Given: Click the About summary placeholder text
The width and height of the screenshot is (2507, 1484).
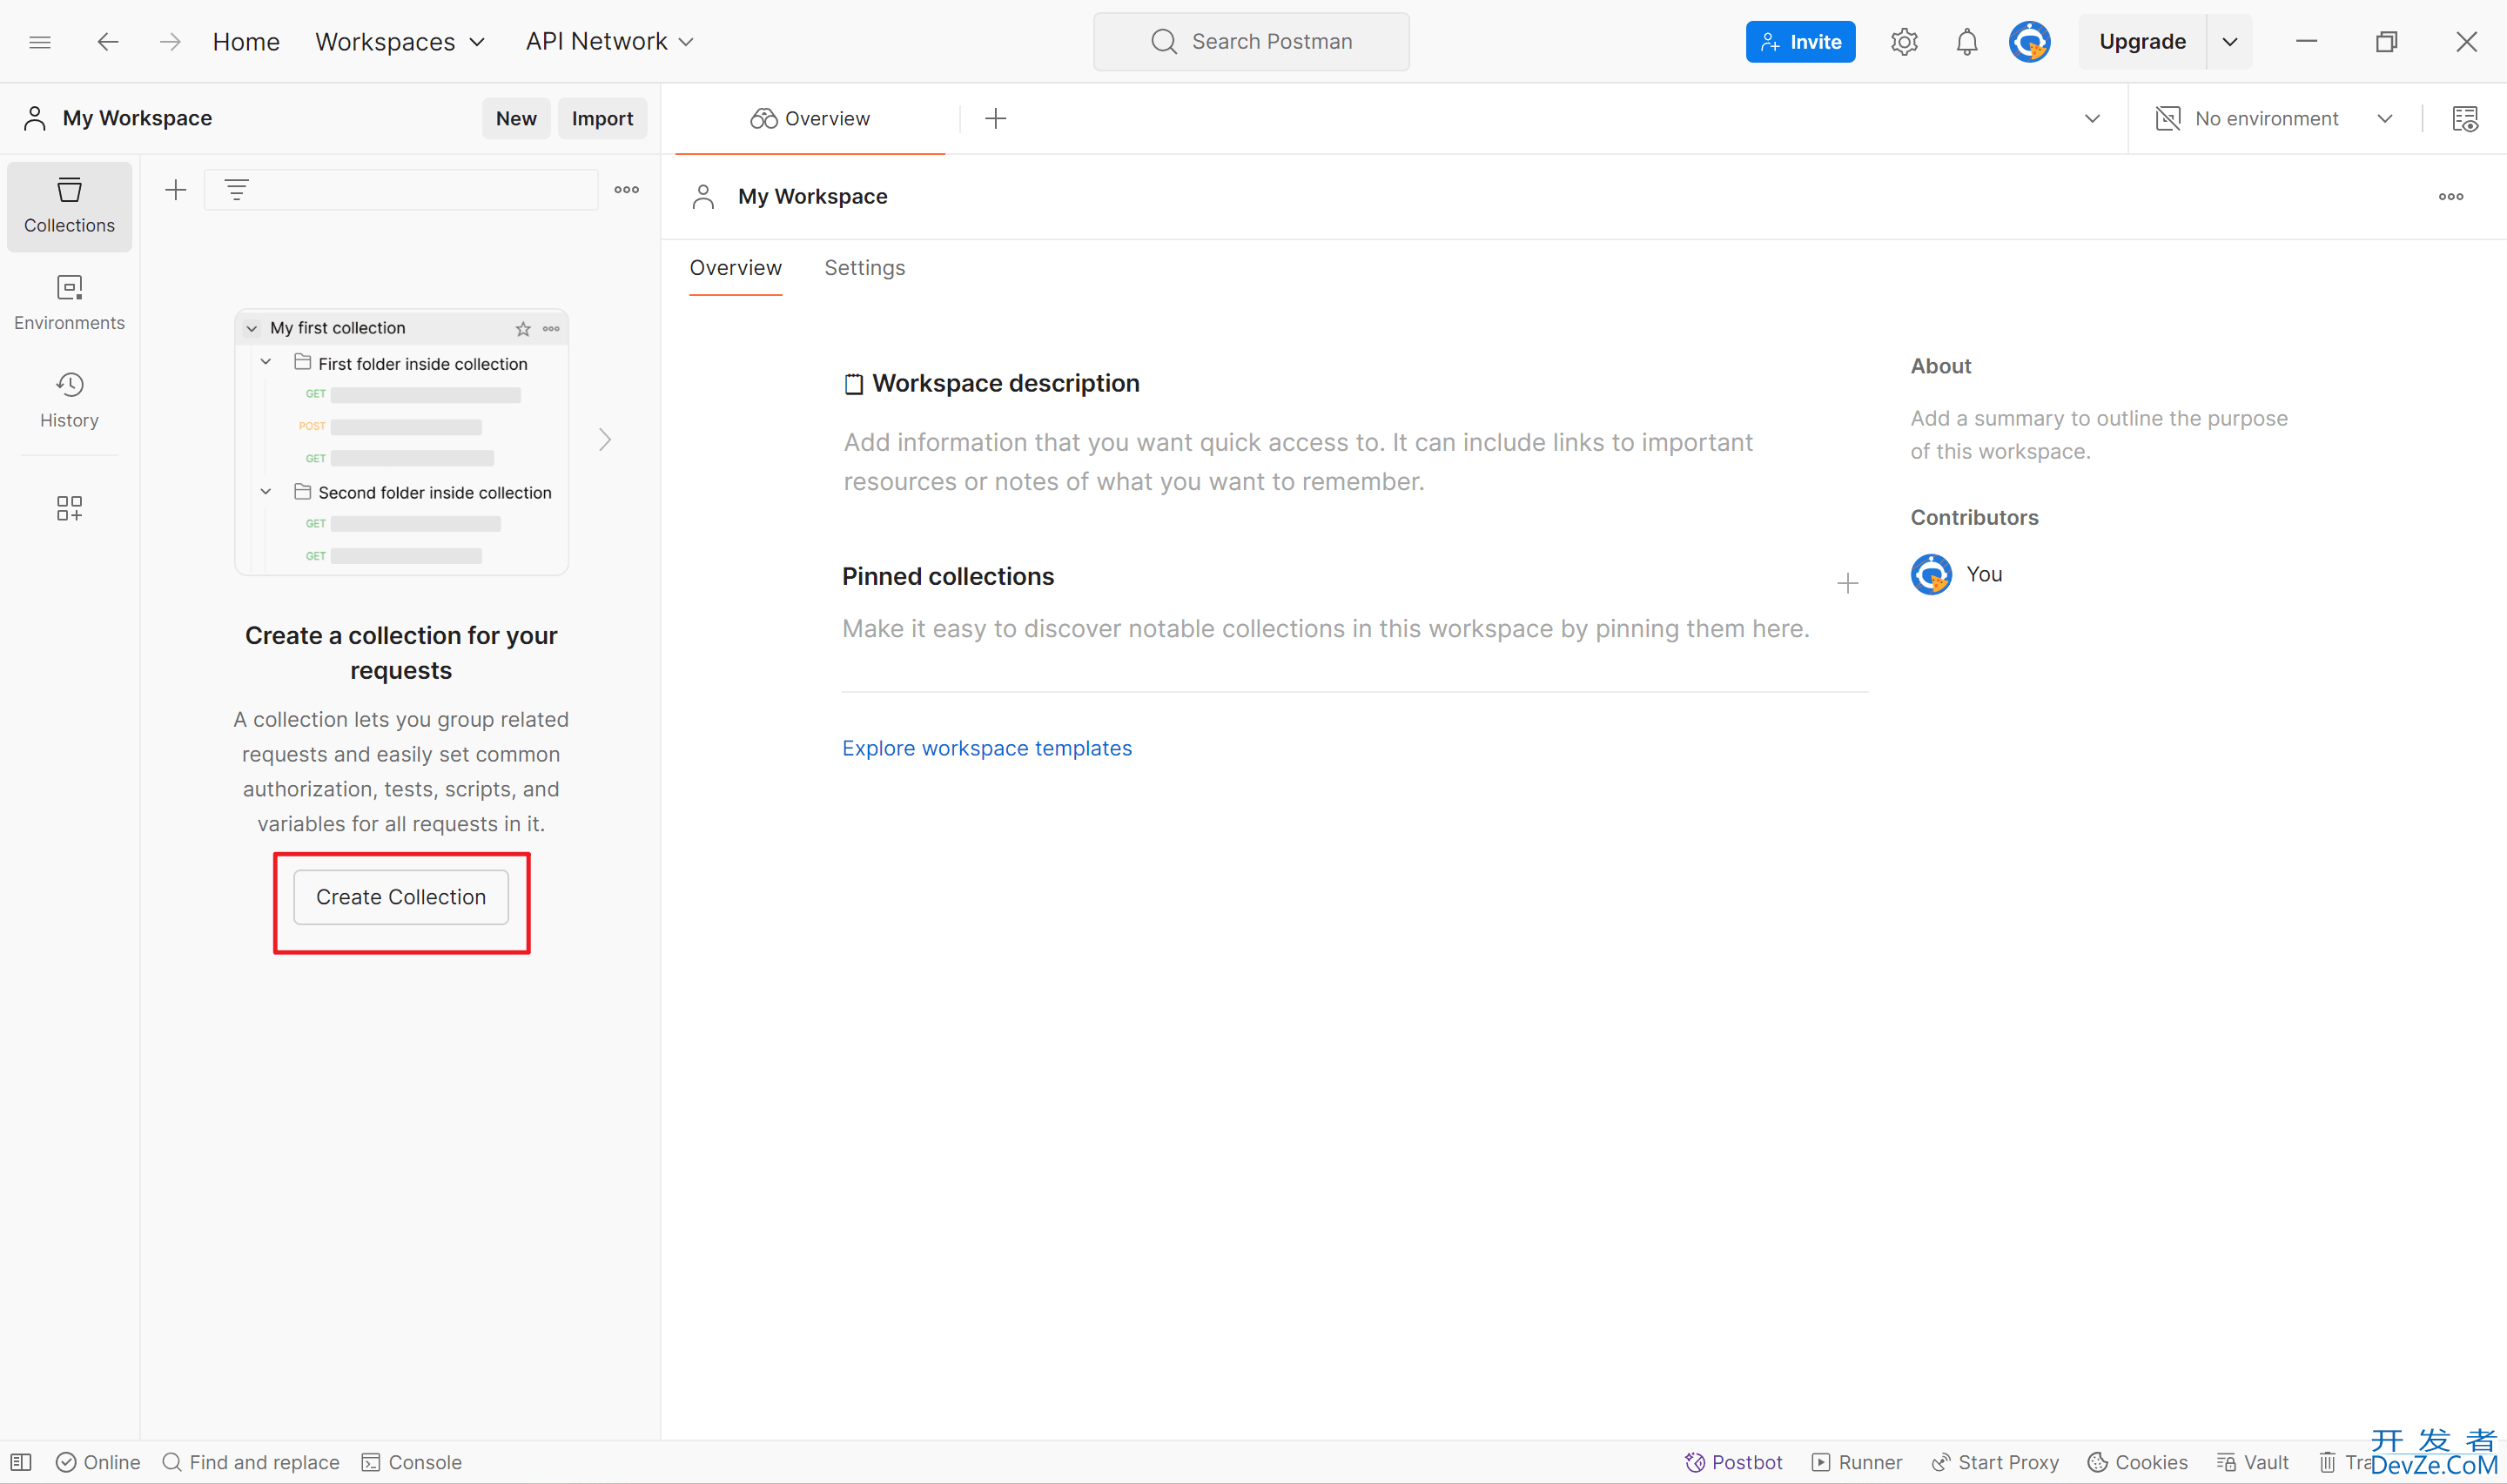Looking at the screenshot, I should [2099, 435].
